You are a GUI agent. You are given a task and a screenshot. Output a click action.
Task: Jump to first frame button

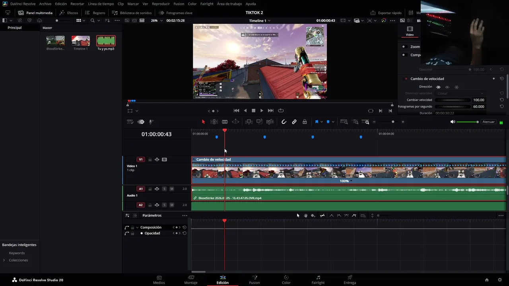coord(236,111)
